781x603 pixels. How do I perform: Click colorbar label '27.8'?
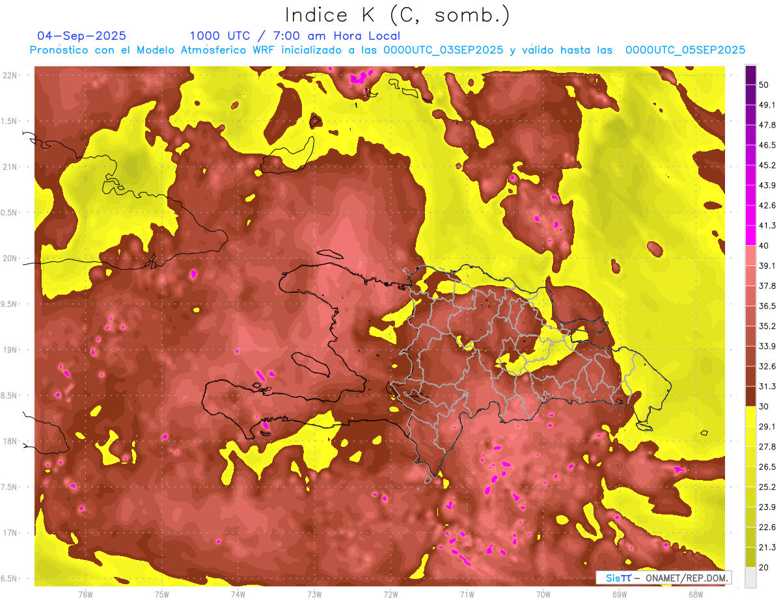click(x=767, y=447)
